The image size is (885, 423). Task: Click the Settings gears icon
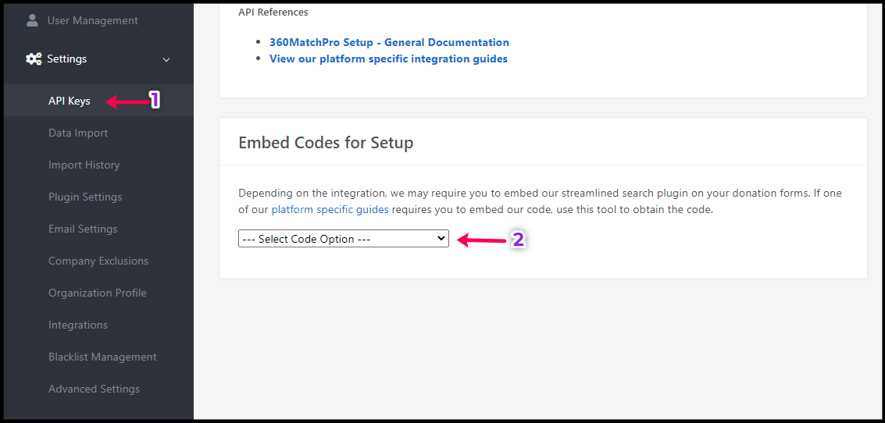coord(34,59)
